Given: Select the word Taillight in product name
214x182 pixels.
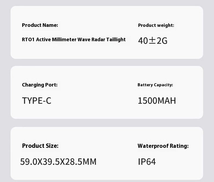Looking at the screenshot, I should coord(116,40).
